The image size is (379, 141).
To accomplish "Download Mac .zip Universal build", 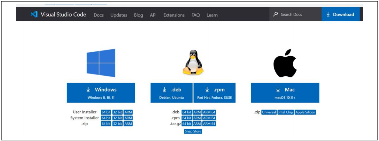I will click(x=269, y=112).
